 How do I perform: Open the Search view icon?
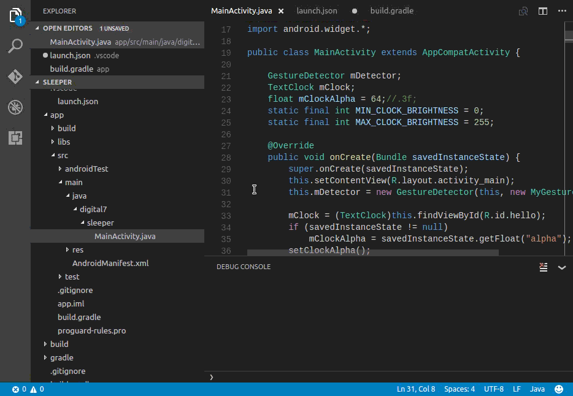tap(15, 46)
